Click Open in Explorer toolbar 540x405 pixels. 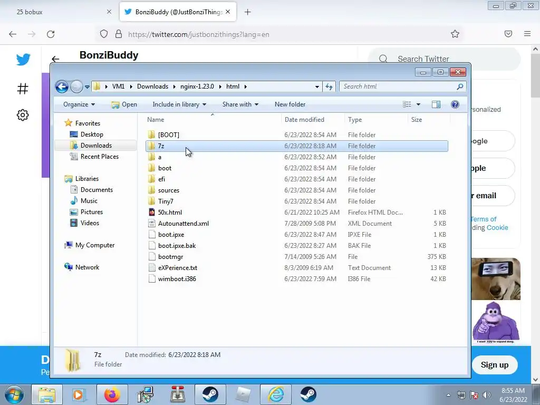(x=124, y=104)
